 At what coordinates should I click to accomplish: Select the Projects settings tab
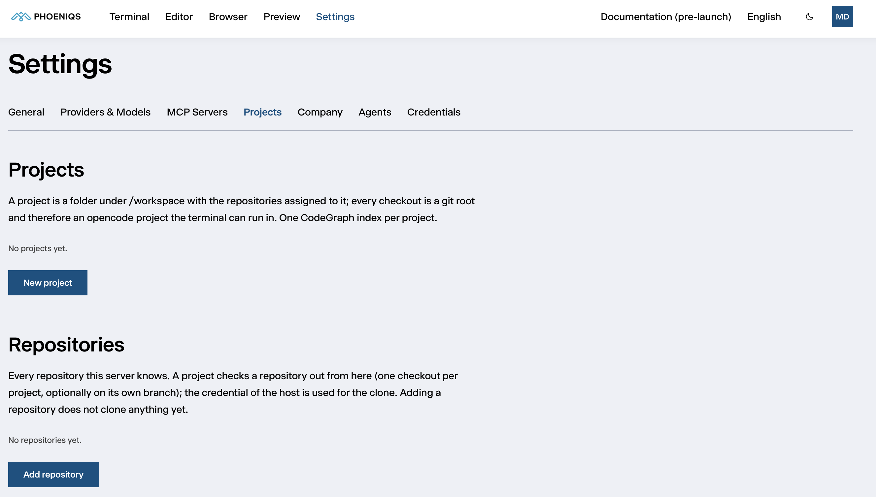click(262, 112)
